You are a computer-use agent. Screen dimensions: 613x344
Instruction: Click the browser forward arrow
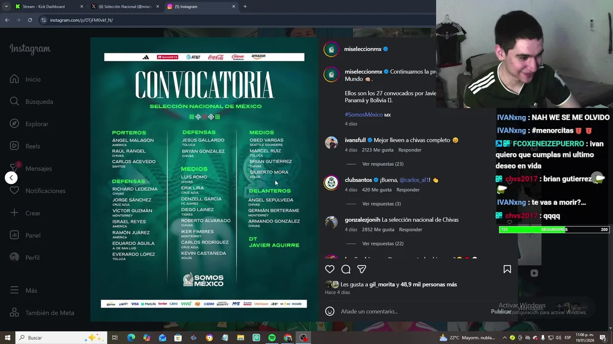click(18, 20)
